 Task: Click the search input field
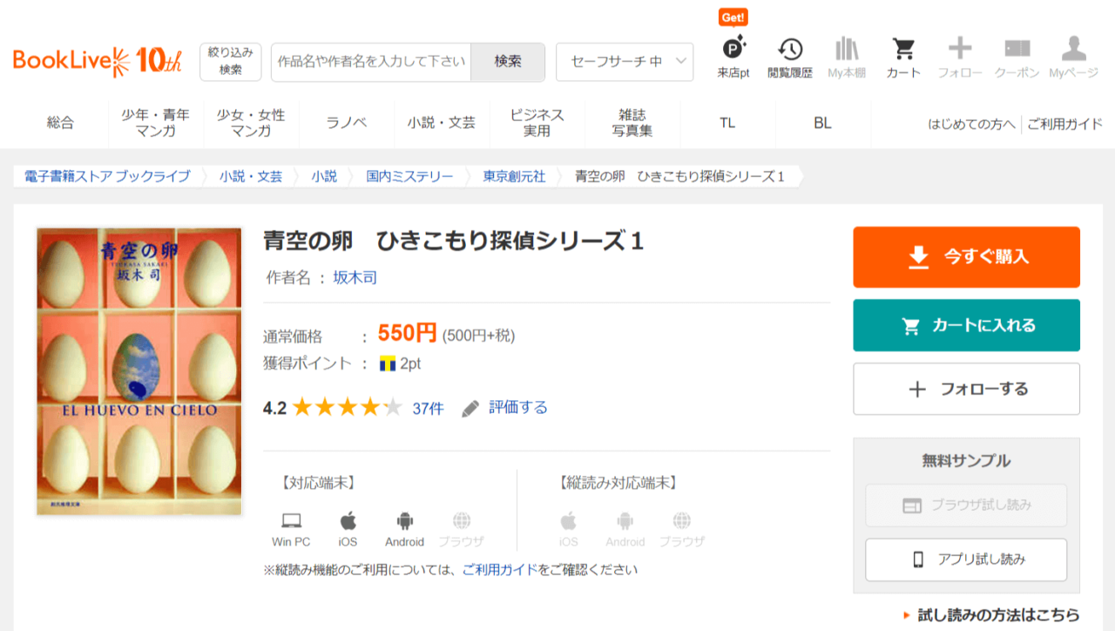tap(371, 62)
